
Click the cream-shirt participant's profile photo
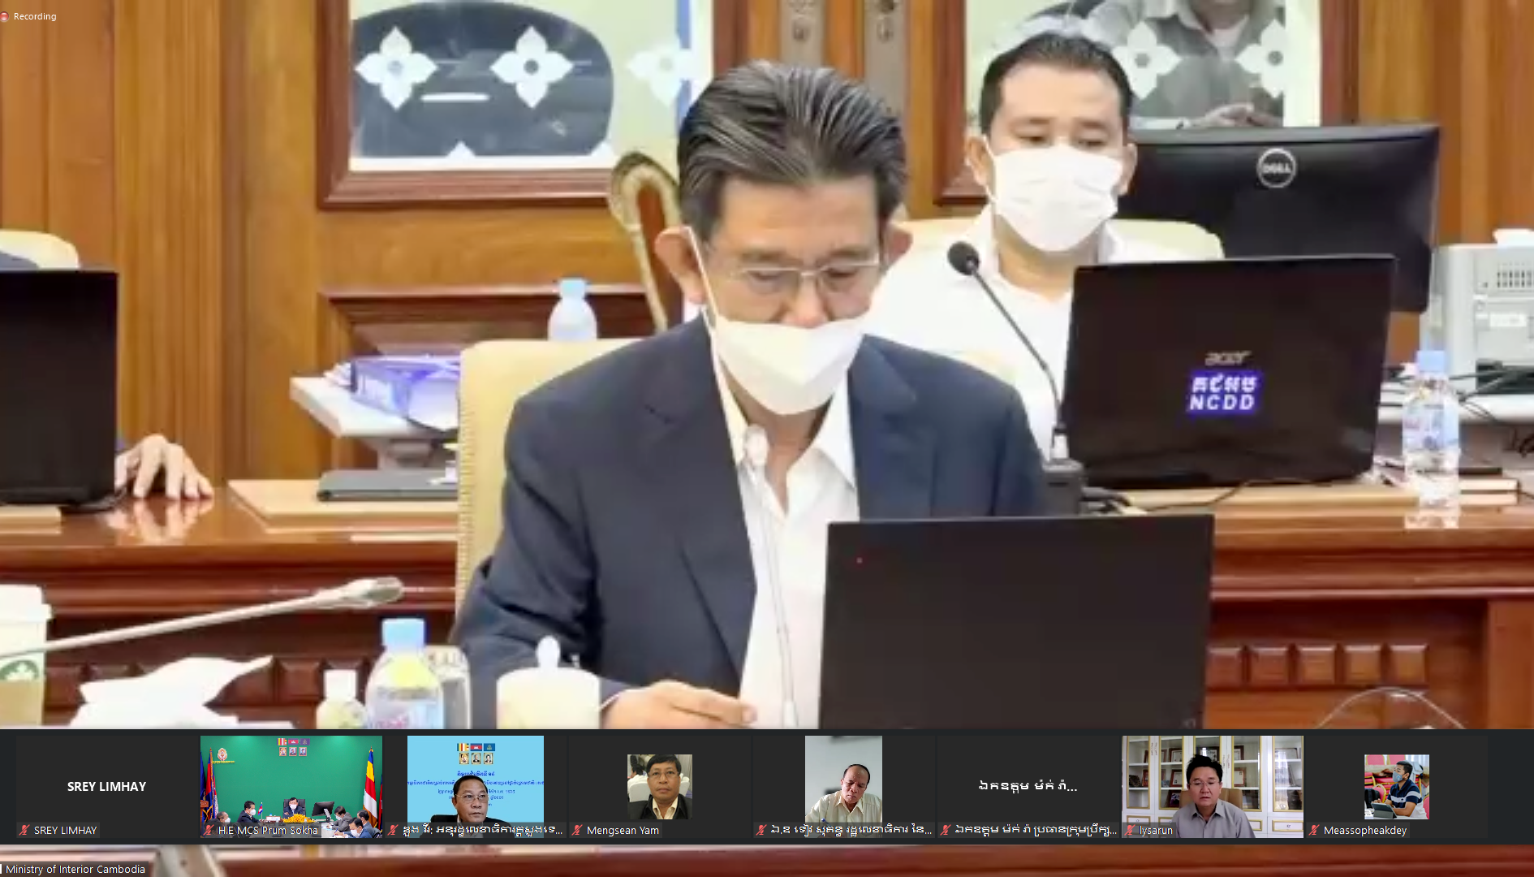coord(843,780)
